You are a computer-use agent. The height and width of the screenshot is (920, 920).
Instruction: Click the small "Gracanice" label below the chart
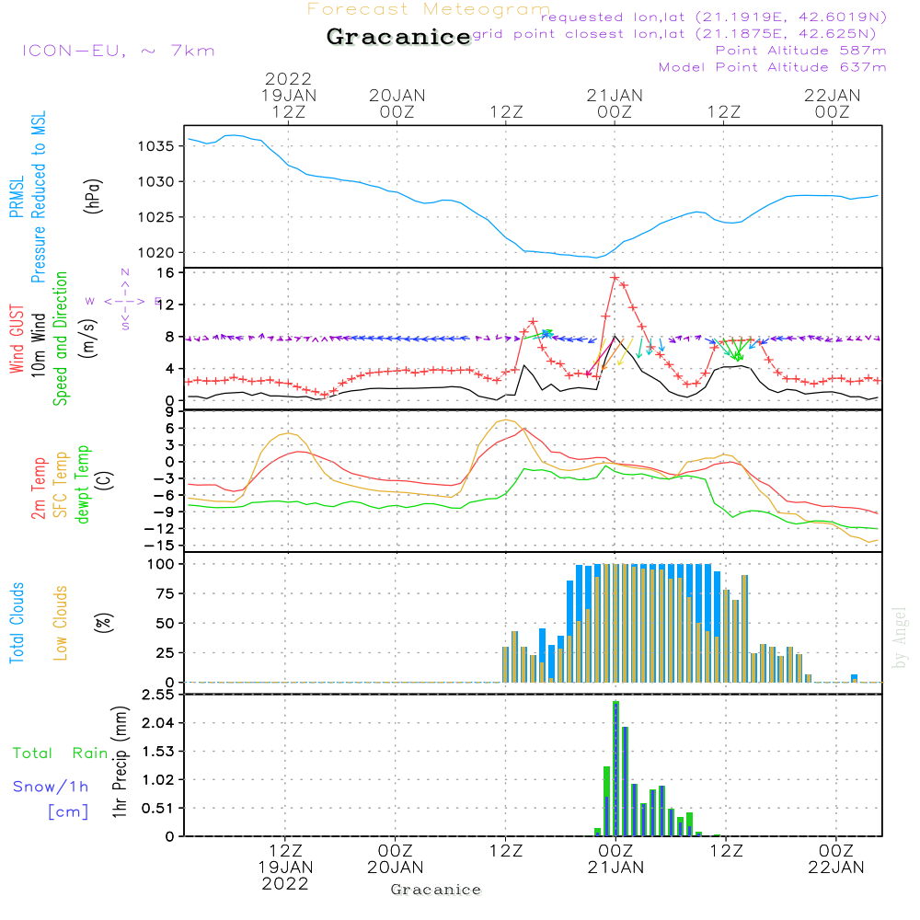[436, 890]
